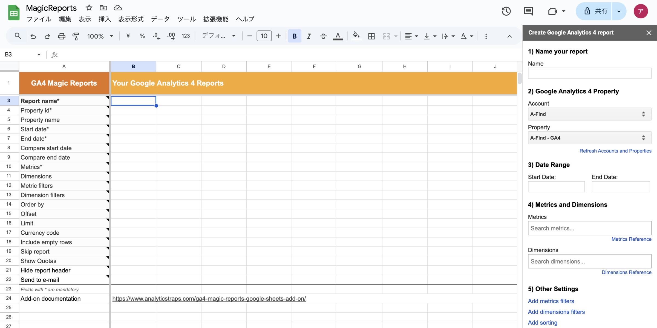Open the 表示形式 menu

[131, 19]
